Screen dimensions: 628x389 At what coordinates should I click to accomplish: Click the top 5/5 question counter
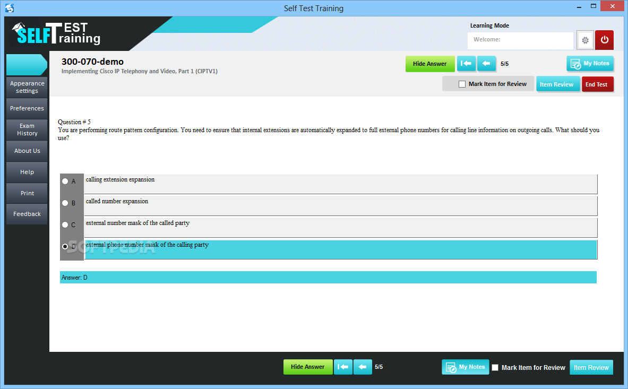pos(505,64)
